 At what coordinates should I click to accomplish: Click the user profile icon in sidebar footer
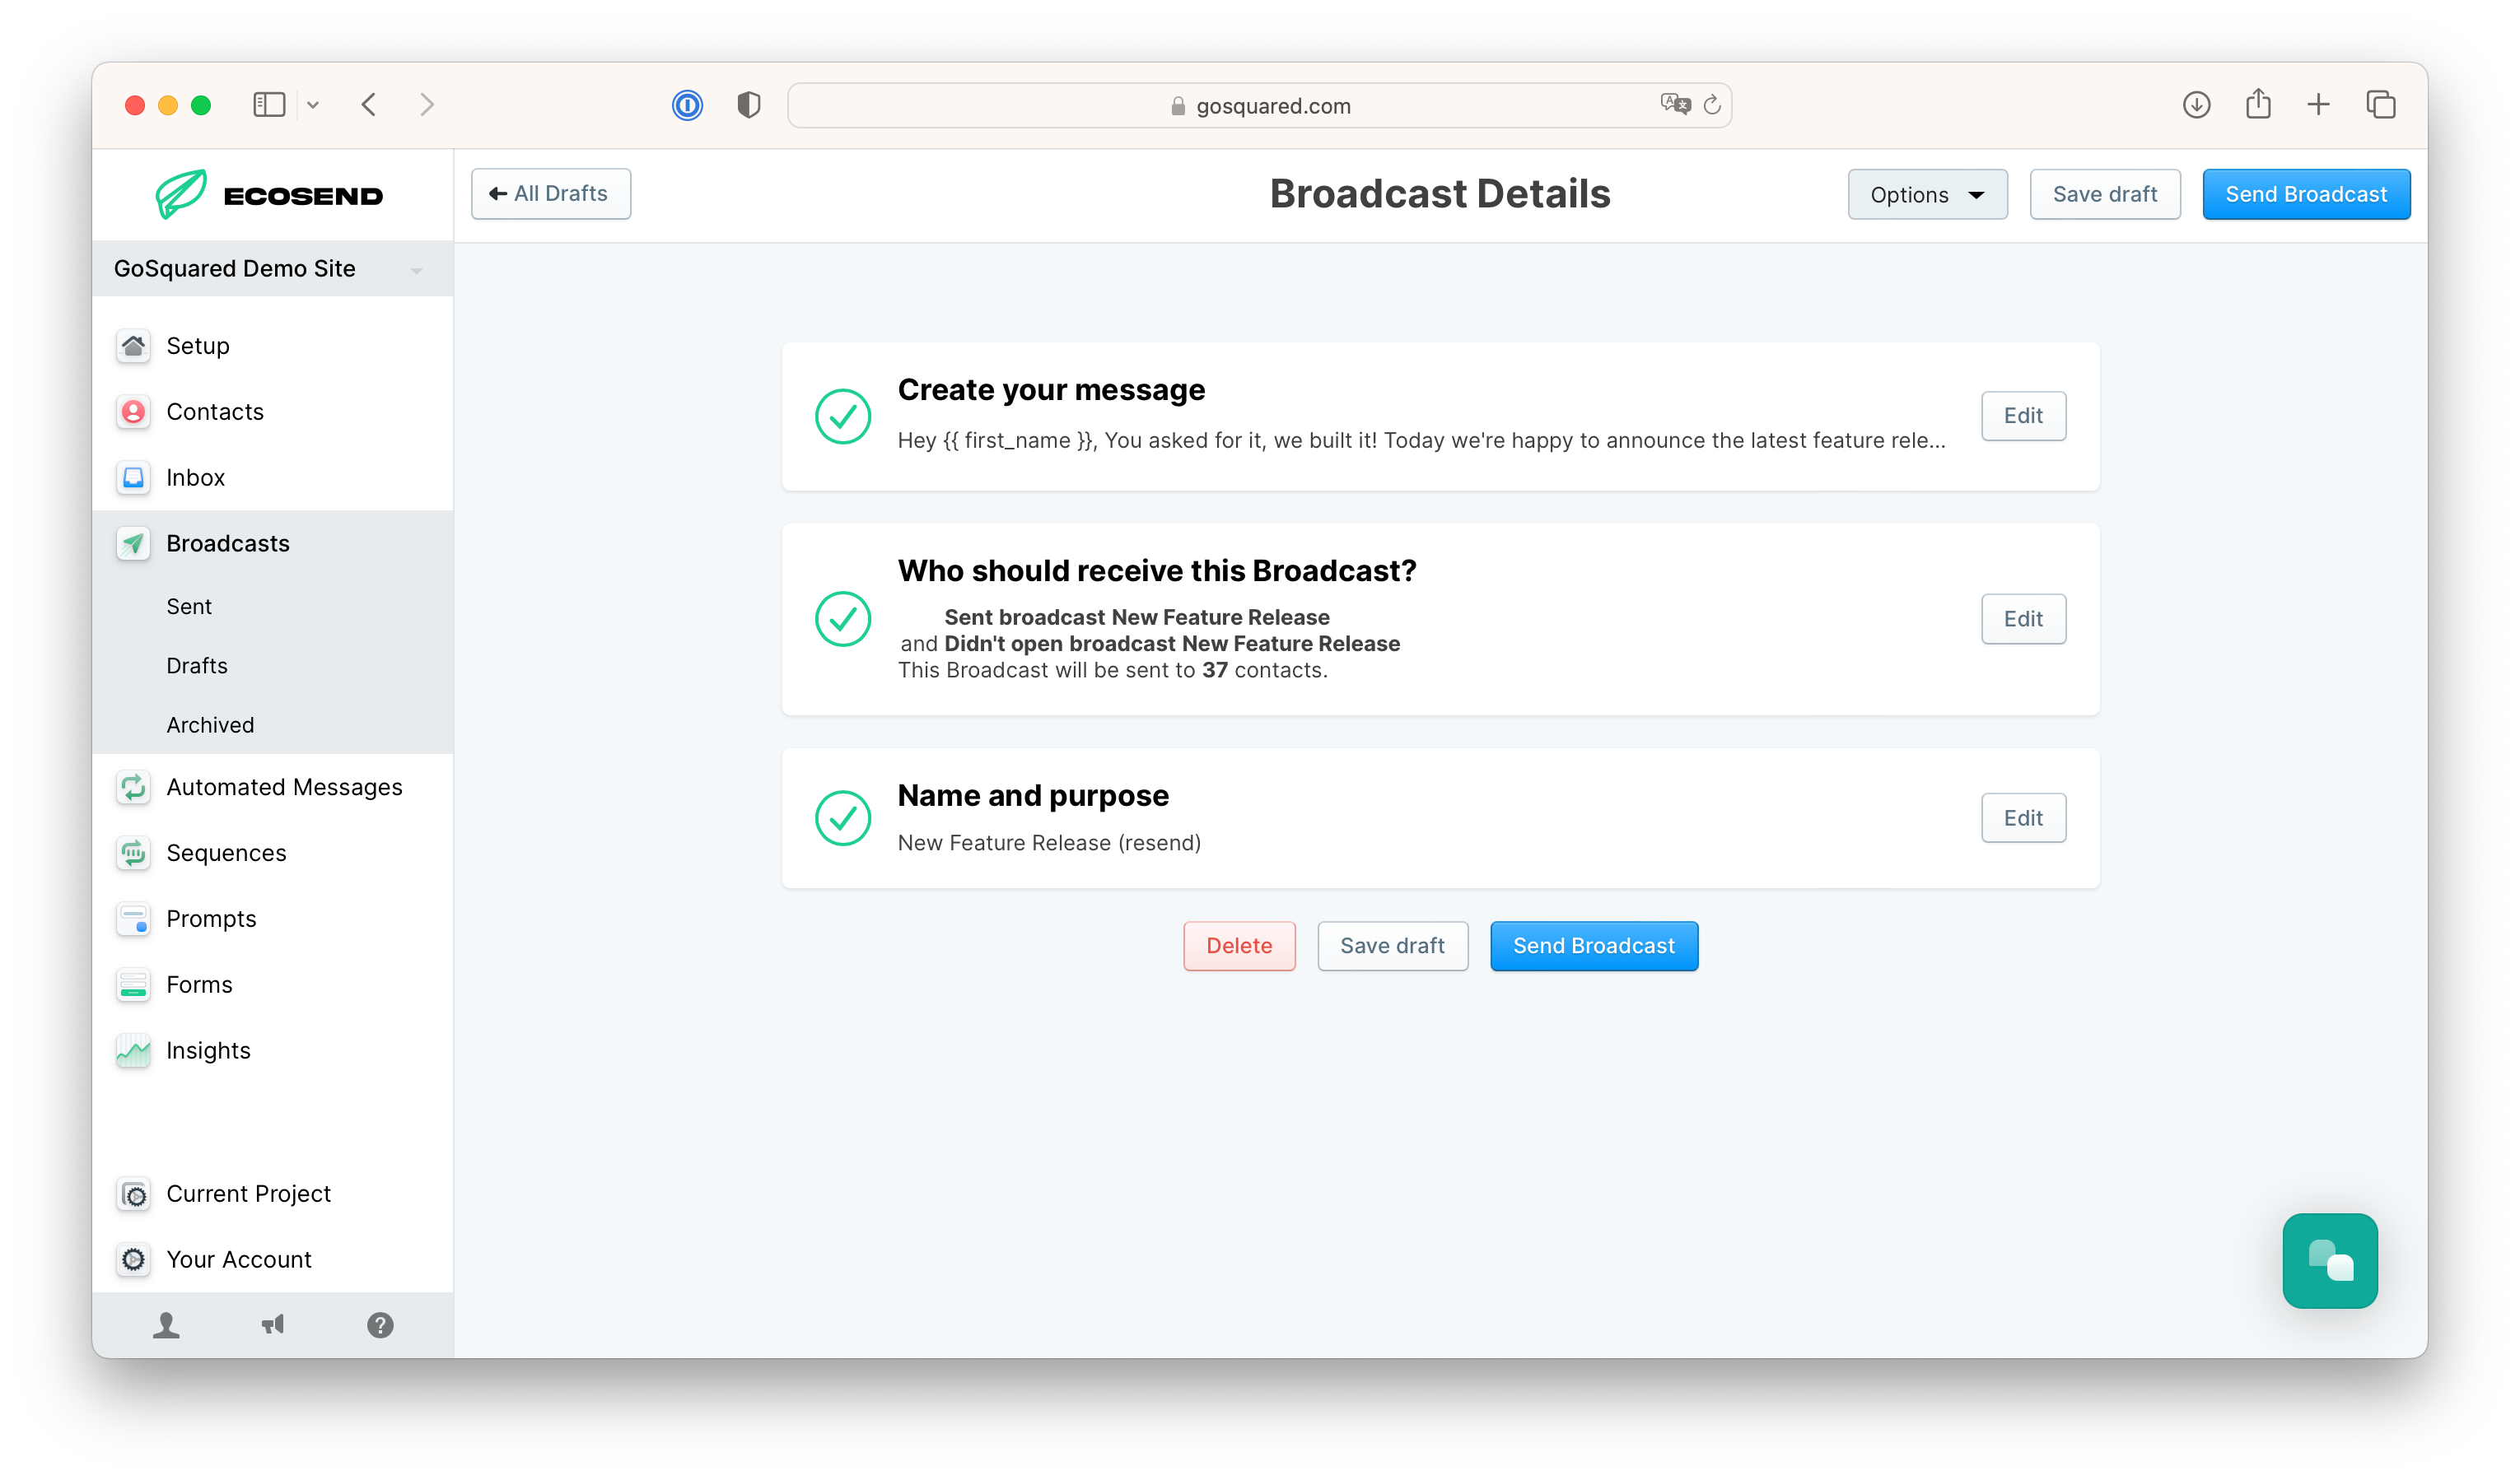tap(166, 1326)
